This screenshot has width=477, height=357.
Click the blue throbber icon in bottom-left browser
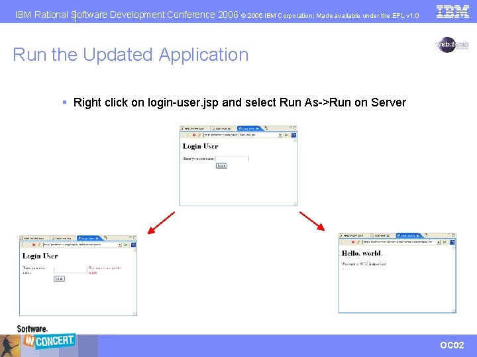coord(133,245)
